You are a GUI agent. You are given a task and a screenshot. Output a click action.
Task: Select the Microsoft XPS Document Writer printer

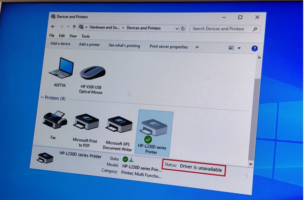point(119,124)
